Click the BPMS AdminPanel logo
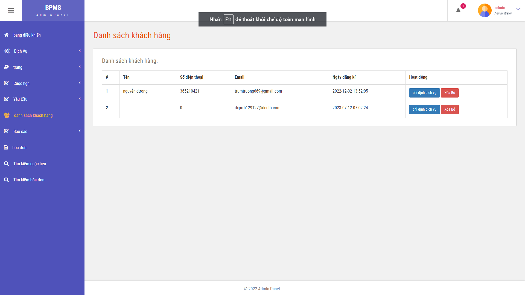Screen dimensions: 525x295 coord(53,10)
